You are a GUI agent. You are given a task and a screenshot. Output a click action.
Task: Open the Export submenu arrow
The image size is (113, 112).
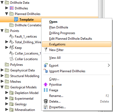coord(109,65)
